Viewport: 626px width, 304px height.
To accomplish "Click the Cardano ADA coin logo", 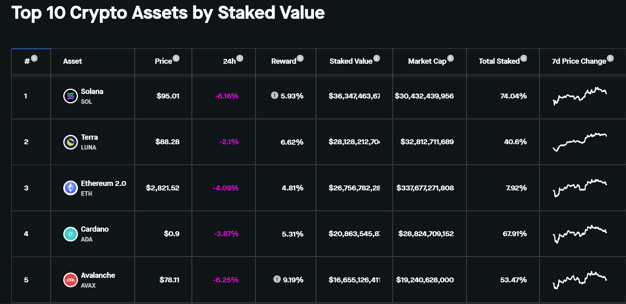I will (70, 234).
